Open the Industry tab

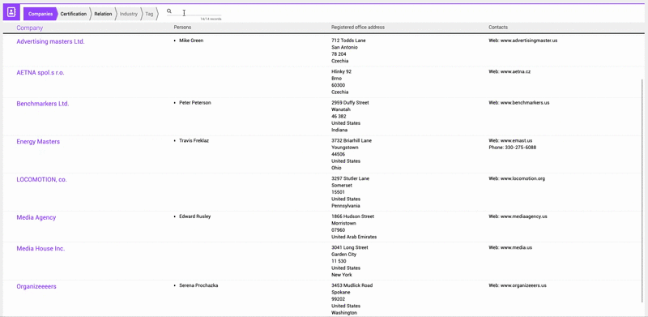click(x=129, y=14)
